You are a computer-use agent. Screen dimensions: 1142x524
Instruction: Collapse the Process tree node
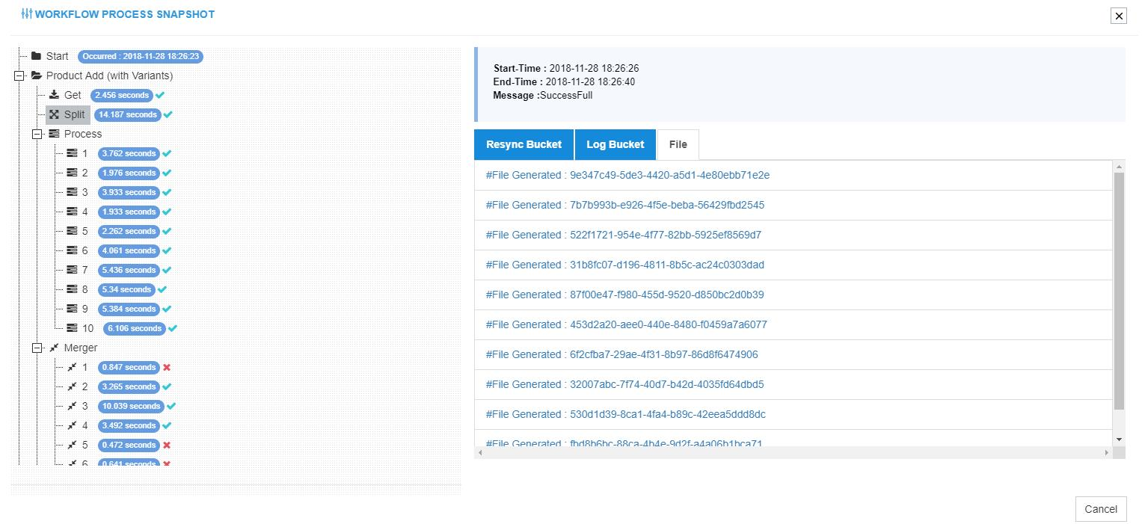tap(37, 134)
